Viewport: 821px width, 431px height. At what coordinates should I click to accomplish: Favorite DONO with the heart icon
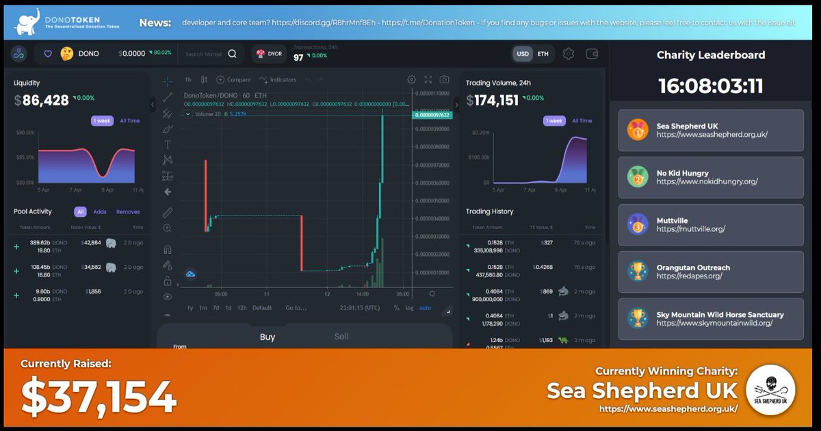tap(48, 53)
